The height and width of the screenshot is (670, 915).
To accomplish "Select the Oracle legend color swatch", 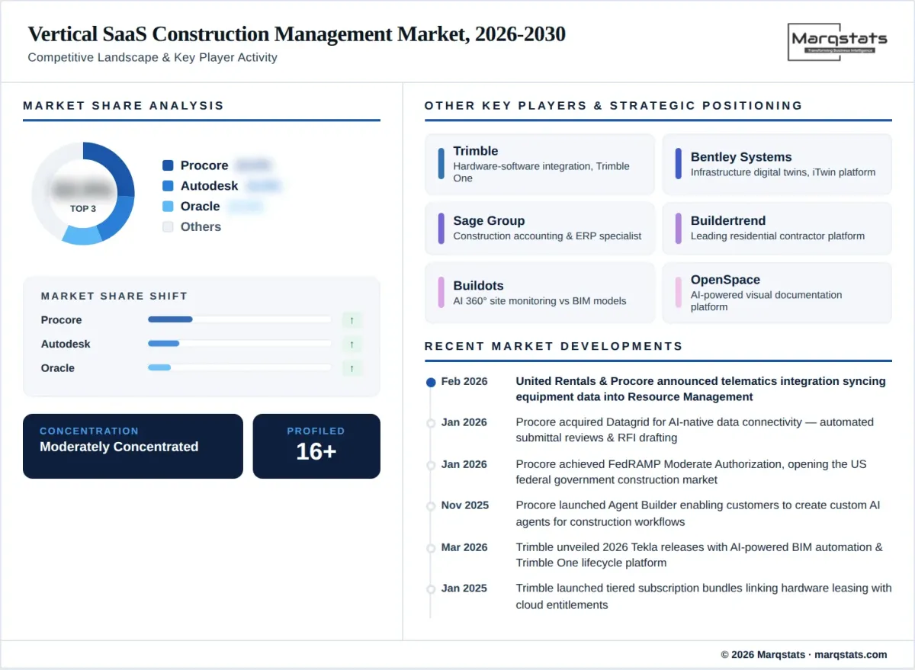I will 168,207.
